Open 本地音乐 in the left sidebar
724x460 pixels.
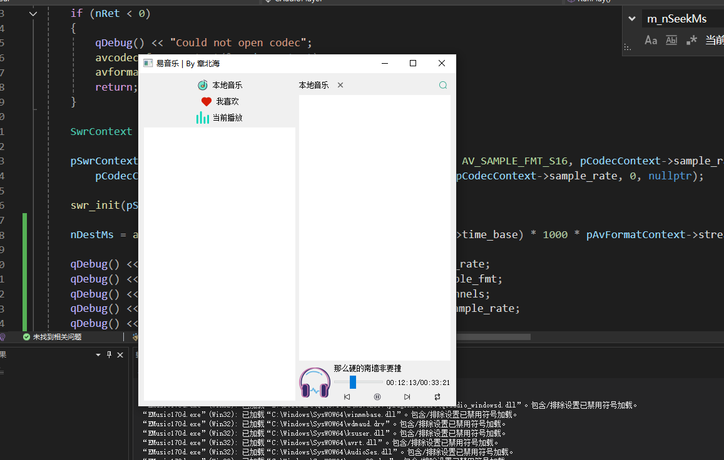(220, 86)
